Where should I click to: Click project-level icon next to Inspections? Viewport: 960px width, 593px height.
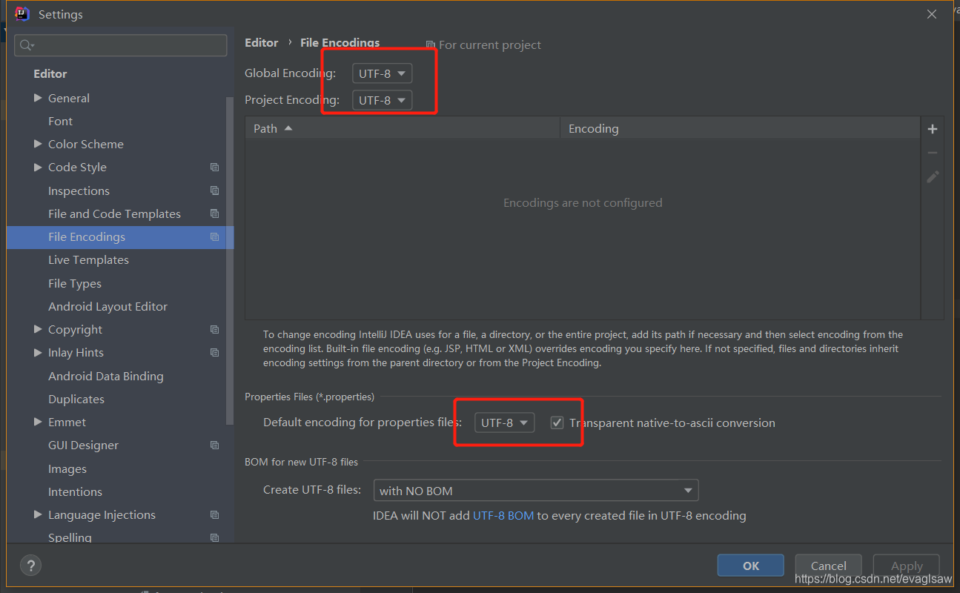coord(214,191)
